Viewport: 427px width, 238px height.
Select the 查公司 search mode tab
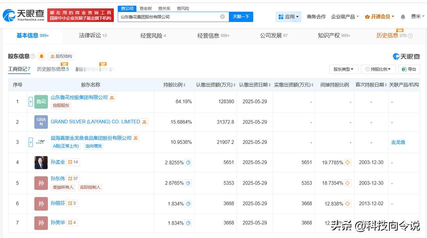click(127, 9)
